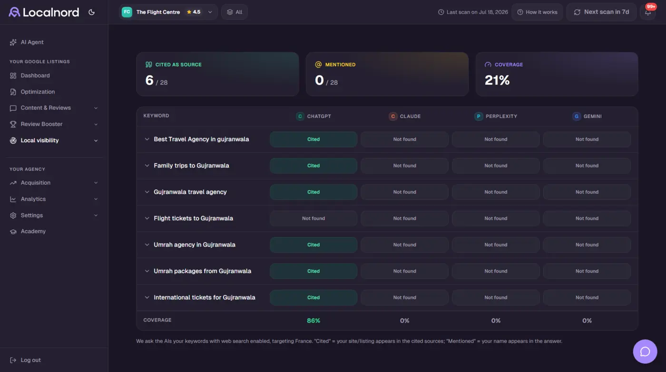Click Gemini Not found for Umrah packages
Viewport: 666px width, 372px height.
click(587, 271)
